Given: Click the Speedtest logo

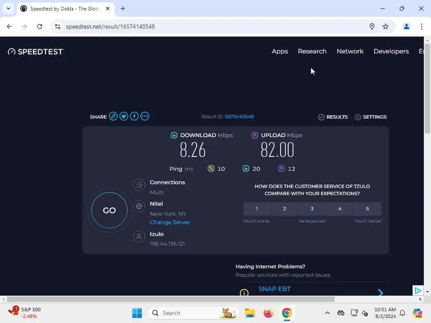Looking at the screenshot, I should click(35, 52).
